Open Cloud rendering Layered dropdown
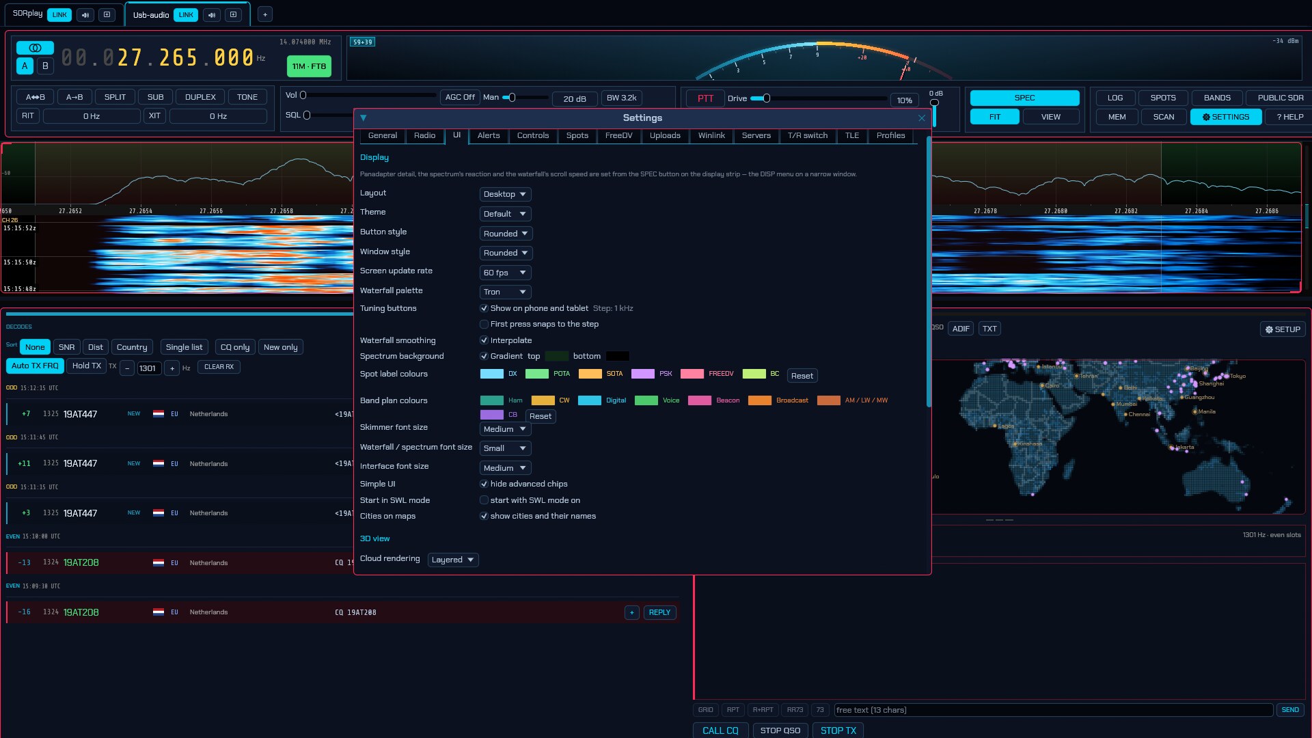 coord(453,560)
